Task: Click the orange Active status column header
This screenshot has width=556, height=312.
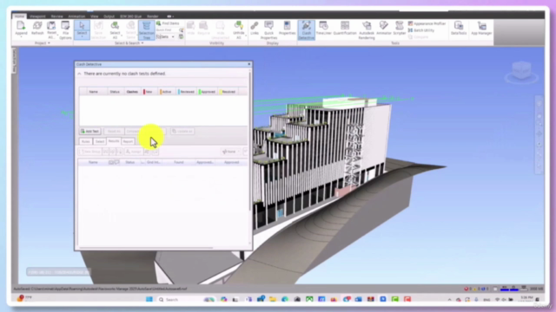Action: click(x=166, y=92)
